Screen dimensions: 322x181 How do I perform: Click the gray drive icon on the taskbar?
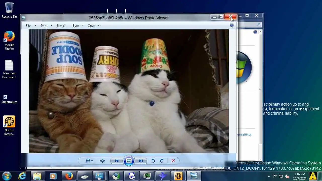click(x=85, y=176)
